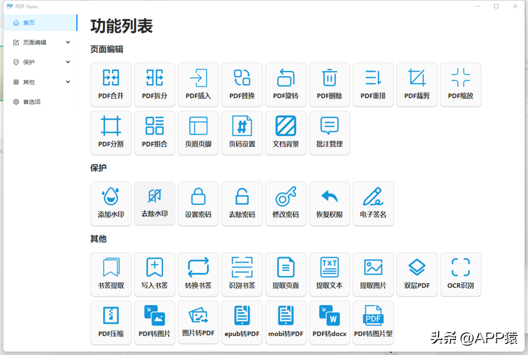528x355 pixels.
Task: Open the 去除水印 remove watermark tool
Action: click(x=154, y=203)
